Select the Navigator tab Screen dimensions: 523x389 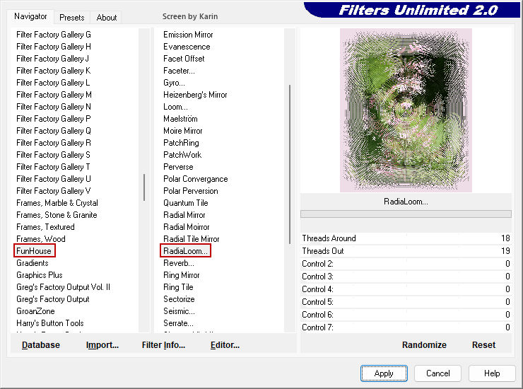[30, 16]
